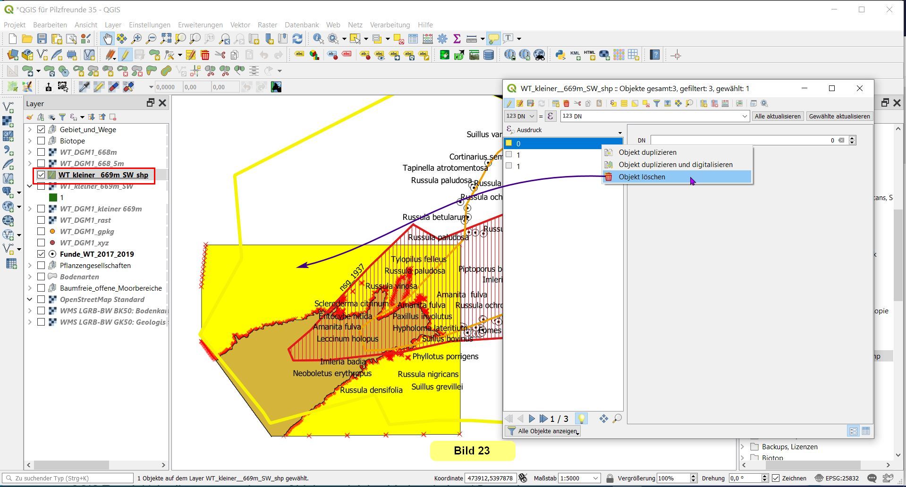The height and width of the screenshot is (487, 906).
Task: Open the Maßstab scale dropdown
Action: point(595,478)
